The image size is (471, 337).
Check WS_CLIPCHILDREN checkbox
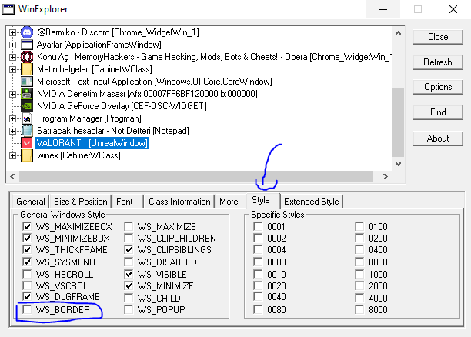(x=129, y=239)
